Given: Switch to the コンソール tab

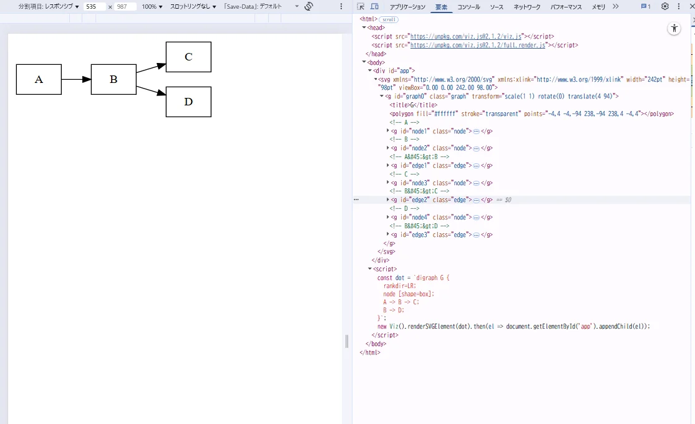Looking at the screenshot, I should [469, 7].
